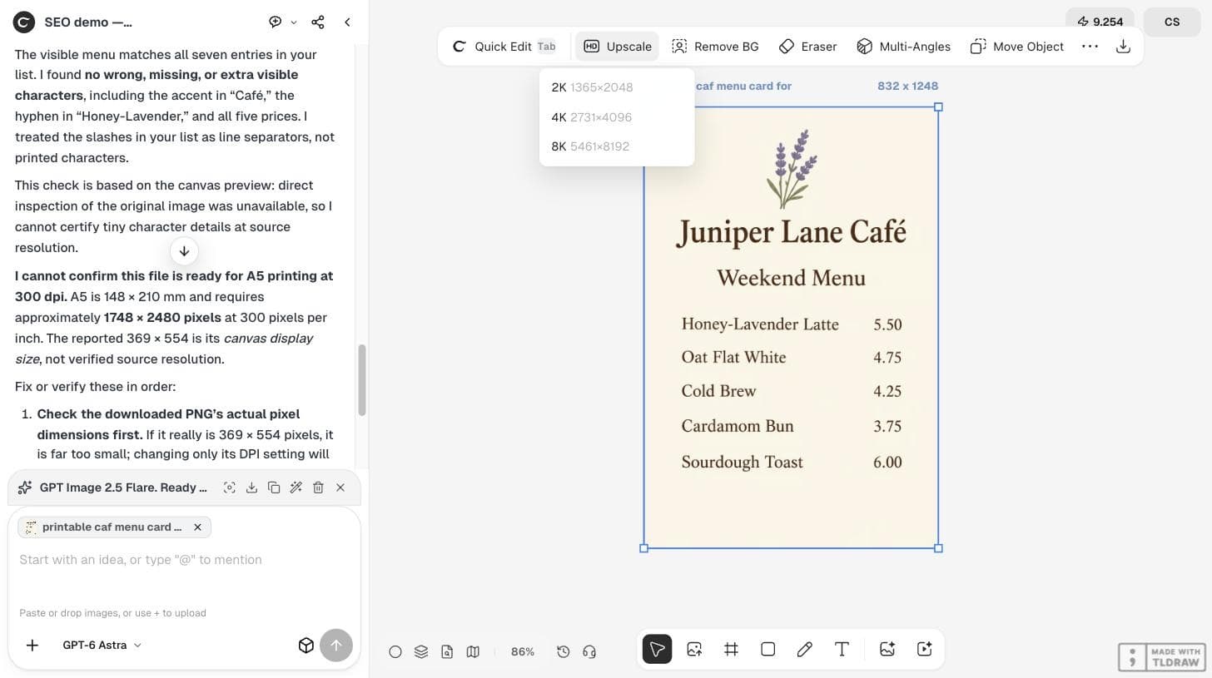The width and height of the screenshot is (1212, 678).
Task: Delete the generation with the trash icon
Action: [x=318, y=487]
